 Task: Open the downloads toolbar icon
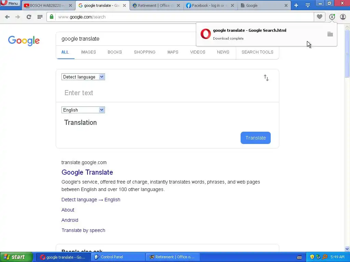[x=332, y=17]
